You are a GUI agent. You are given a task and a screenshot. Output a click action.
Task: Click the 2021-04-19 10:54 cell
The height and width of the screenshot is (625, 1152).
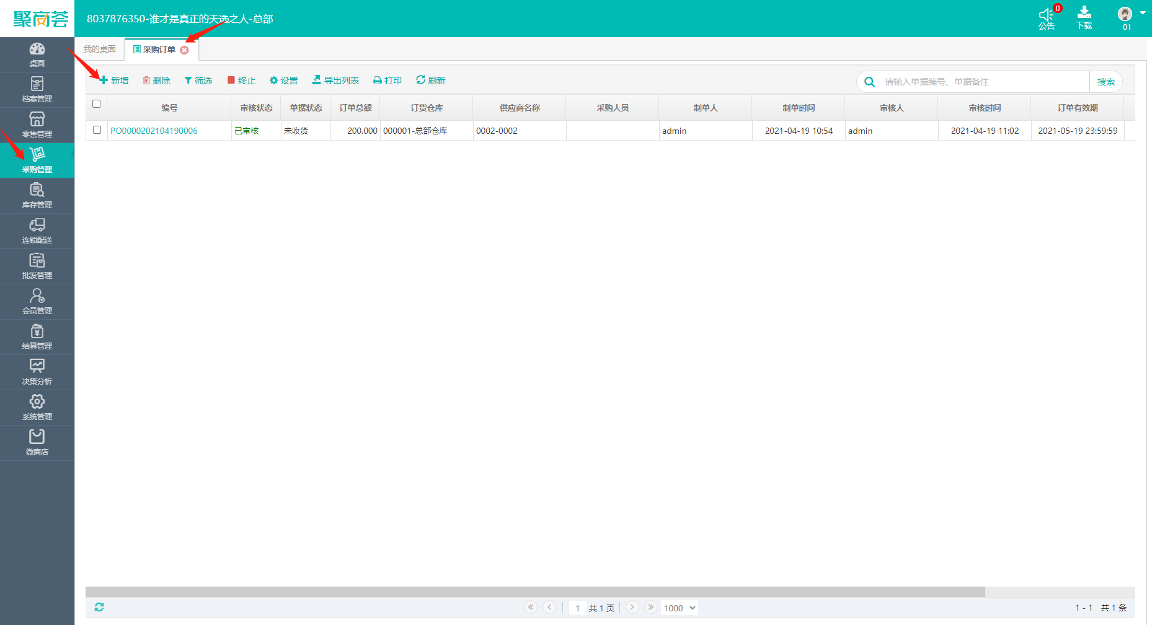(x=799, y=131)
